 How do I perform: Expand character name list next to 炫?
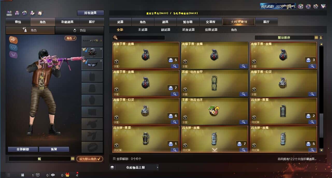[73, 159]
